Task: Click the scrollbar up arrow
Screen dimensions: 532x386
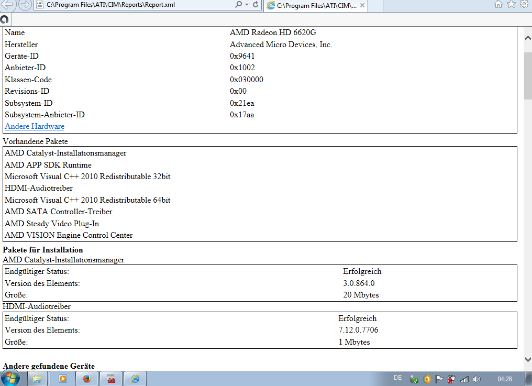Action: [x=528, y=38]
